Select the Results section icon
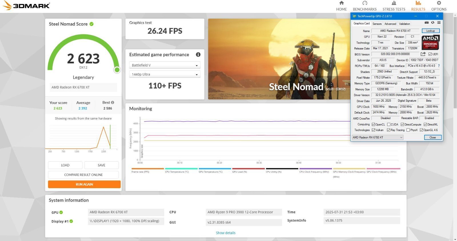 418,3
